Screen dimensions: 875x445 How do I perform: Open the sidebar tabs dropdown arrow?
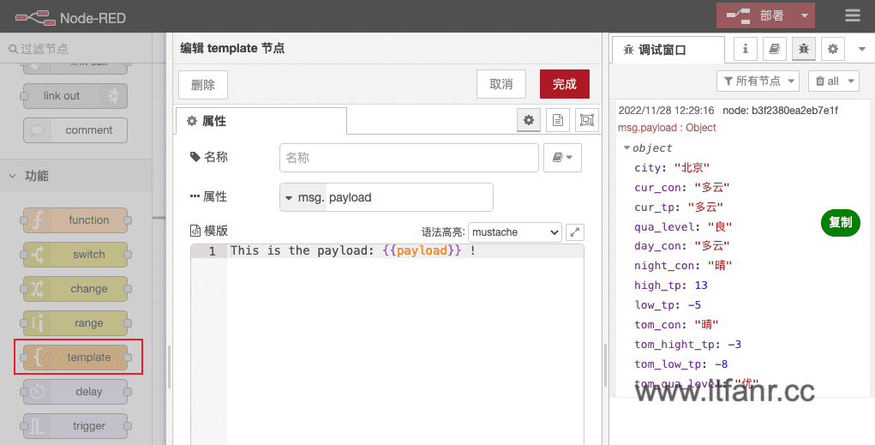(x=861, y=49)
